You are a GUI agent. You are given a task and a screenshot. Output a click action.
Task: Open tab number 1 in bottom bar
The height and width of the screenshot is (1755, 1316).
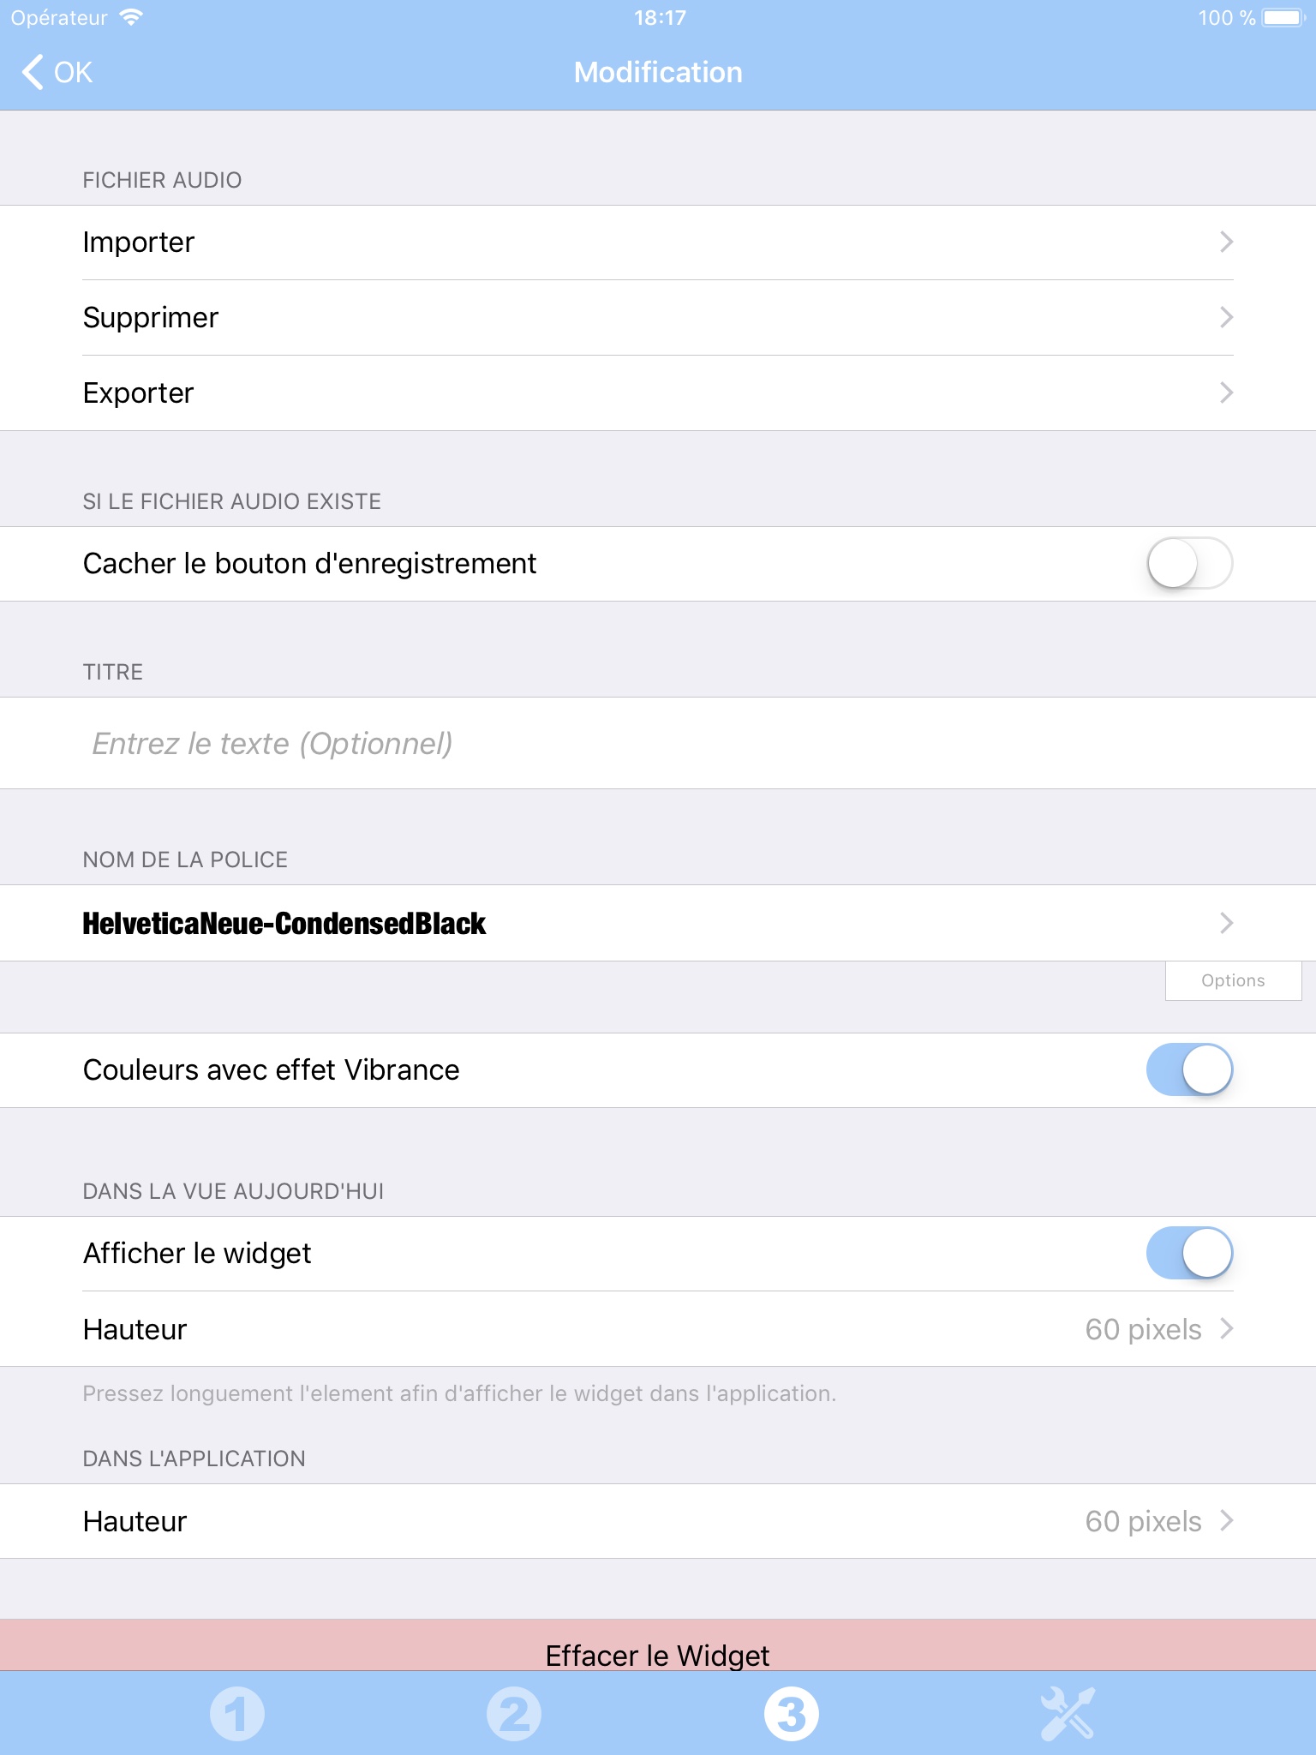tap(237, 1714)
